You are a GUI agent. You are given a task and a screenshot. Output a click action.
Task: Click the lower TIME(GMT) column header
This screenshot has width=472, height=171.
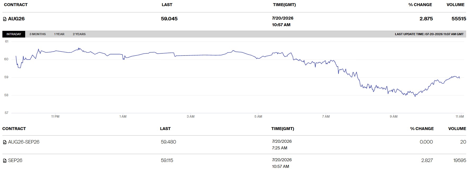pyautogui.click(x=283, y=129)
